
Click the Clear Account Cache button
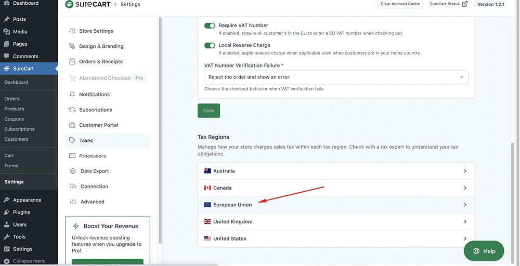[399, 4]
